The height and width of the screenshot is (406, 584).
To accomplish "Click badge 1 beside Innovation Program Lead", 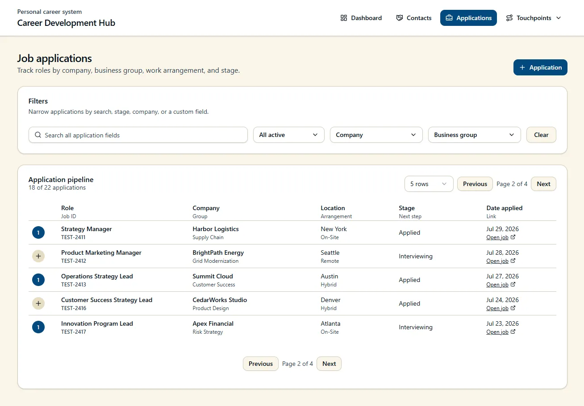I will (38, 327).
